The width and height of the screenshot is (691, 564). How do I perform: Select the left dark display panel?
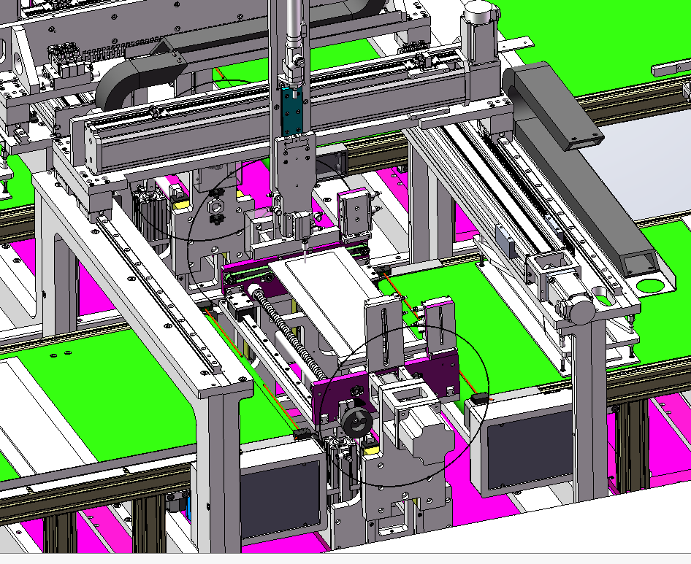280,498
